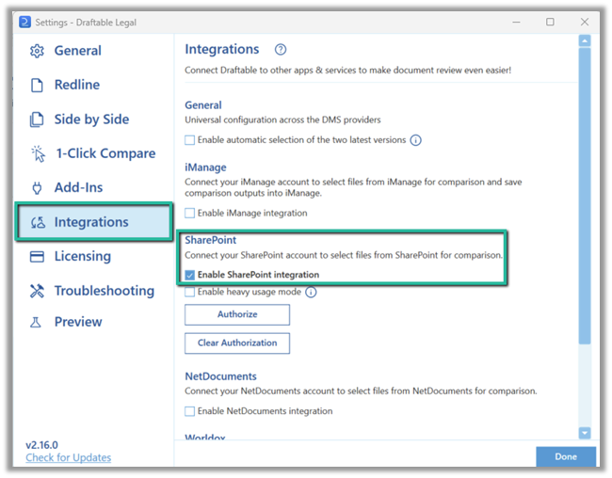The width and height of the screenshot is (612, 478).
Task: Minimize the Settings window
Action: click(x=516, y=22)
